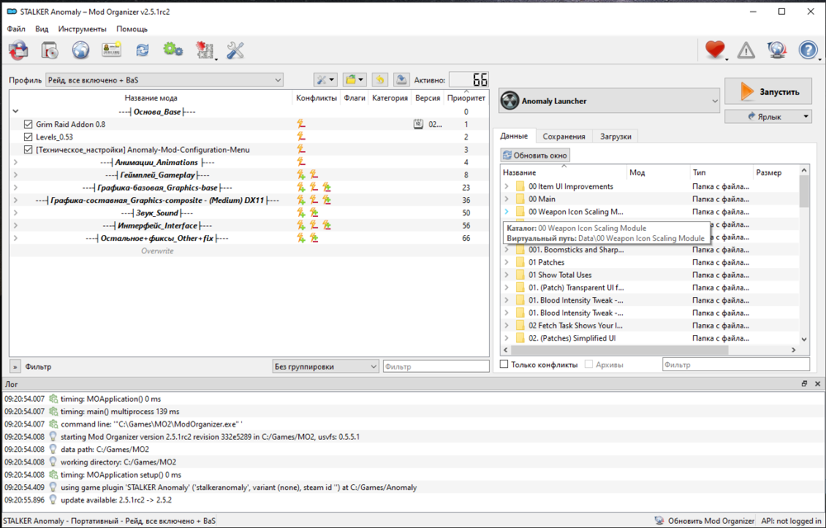826x528 pixels.
Task: Open the Anomaly Launcher executable dropdown
Action: [609, 101]
